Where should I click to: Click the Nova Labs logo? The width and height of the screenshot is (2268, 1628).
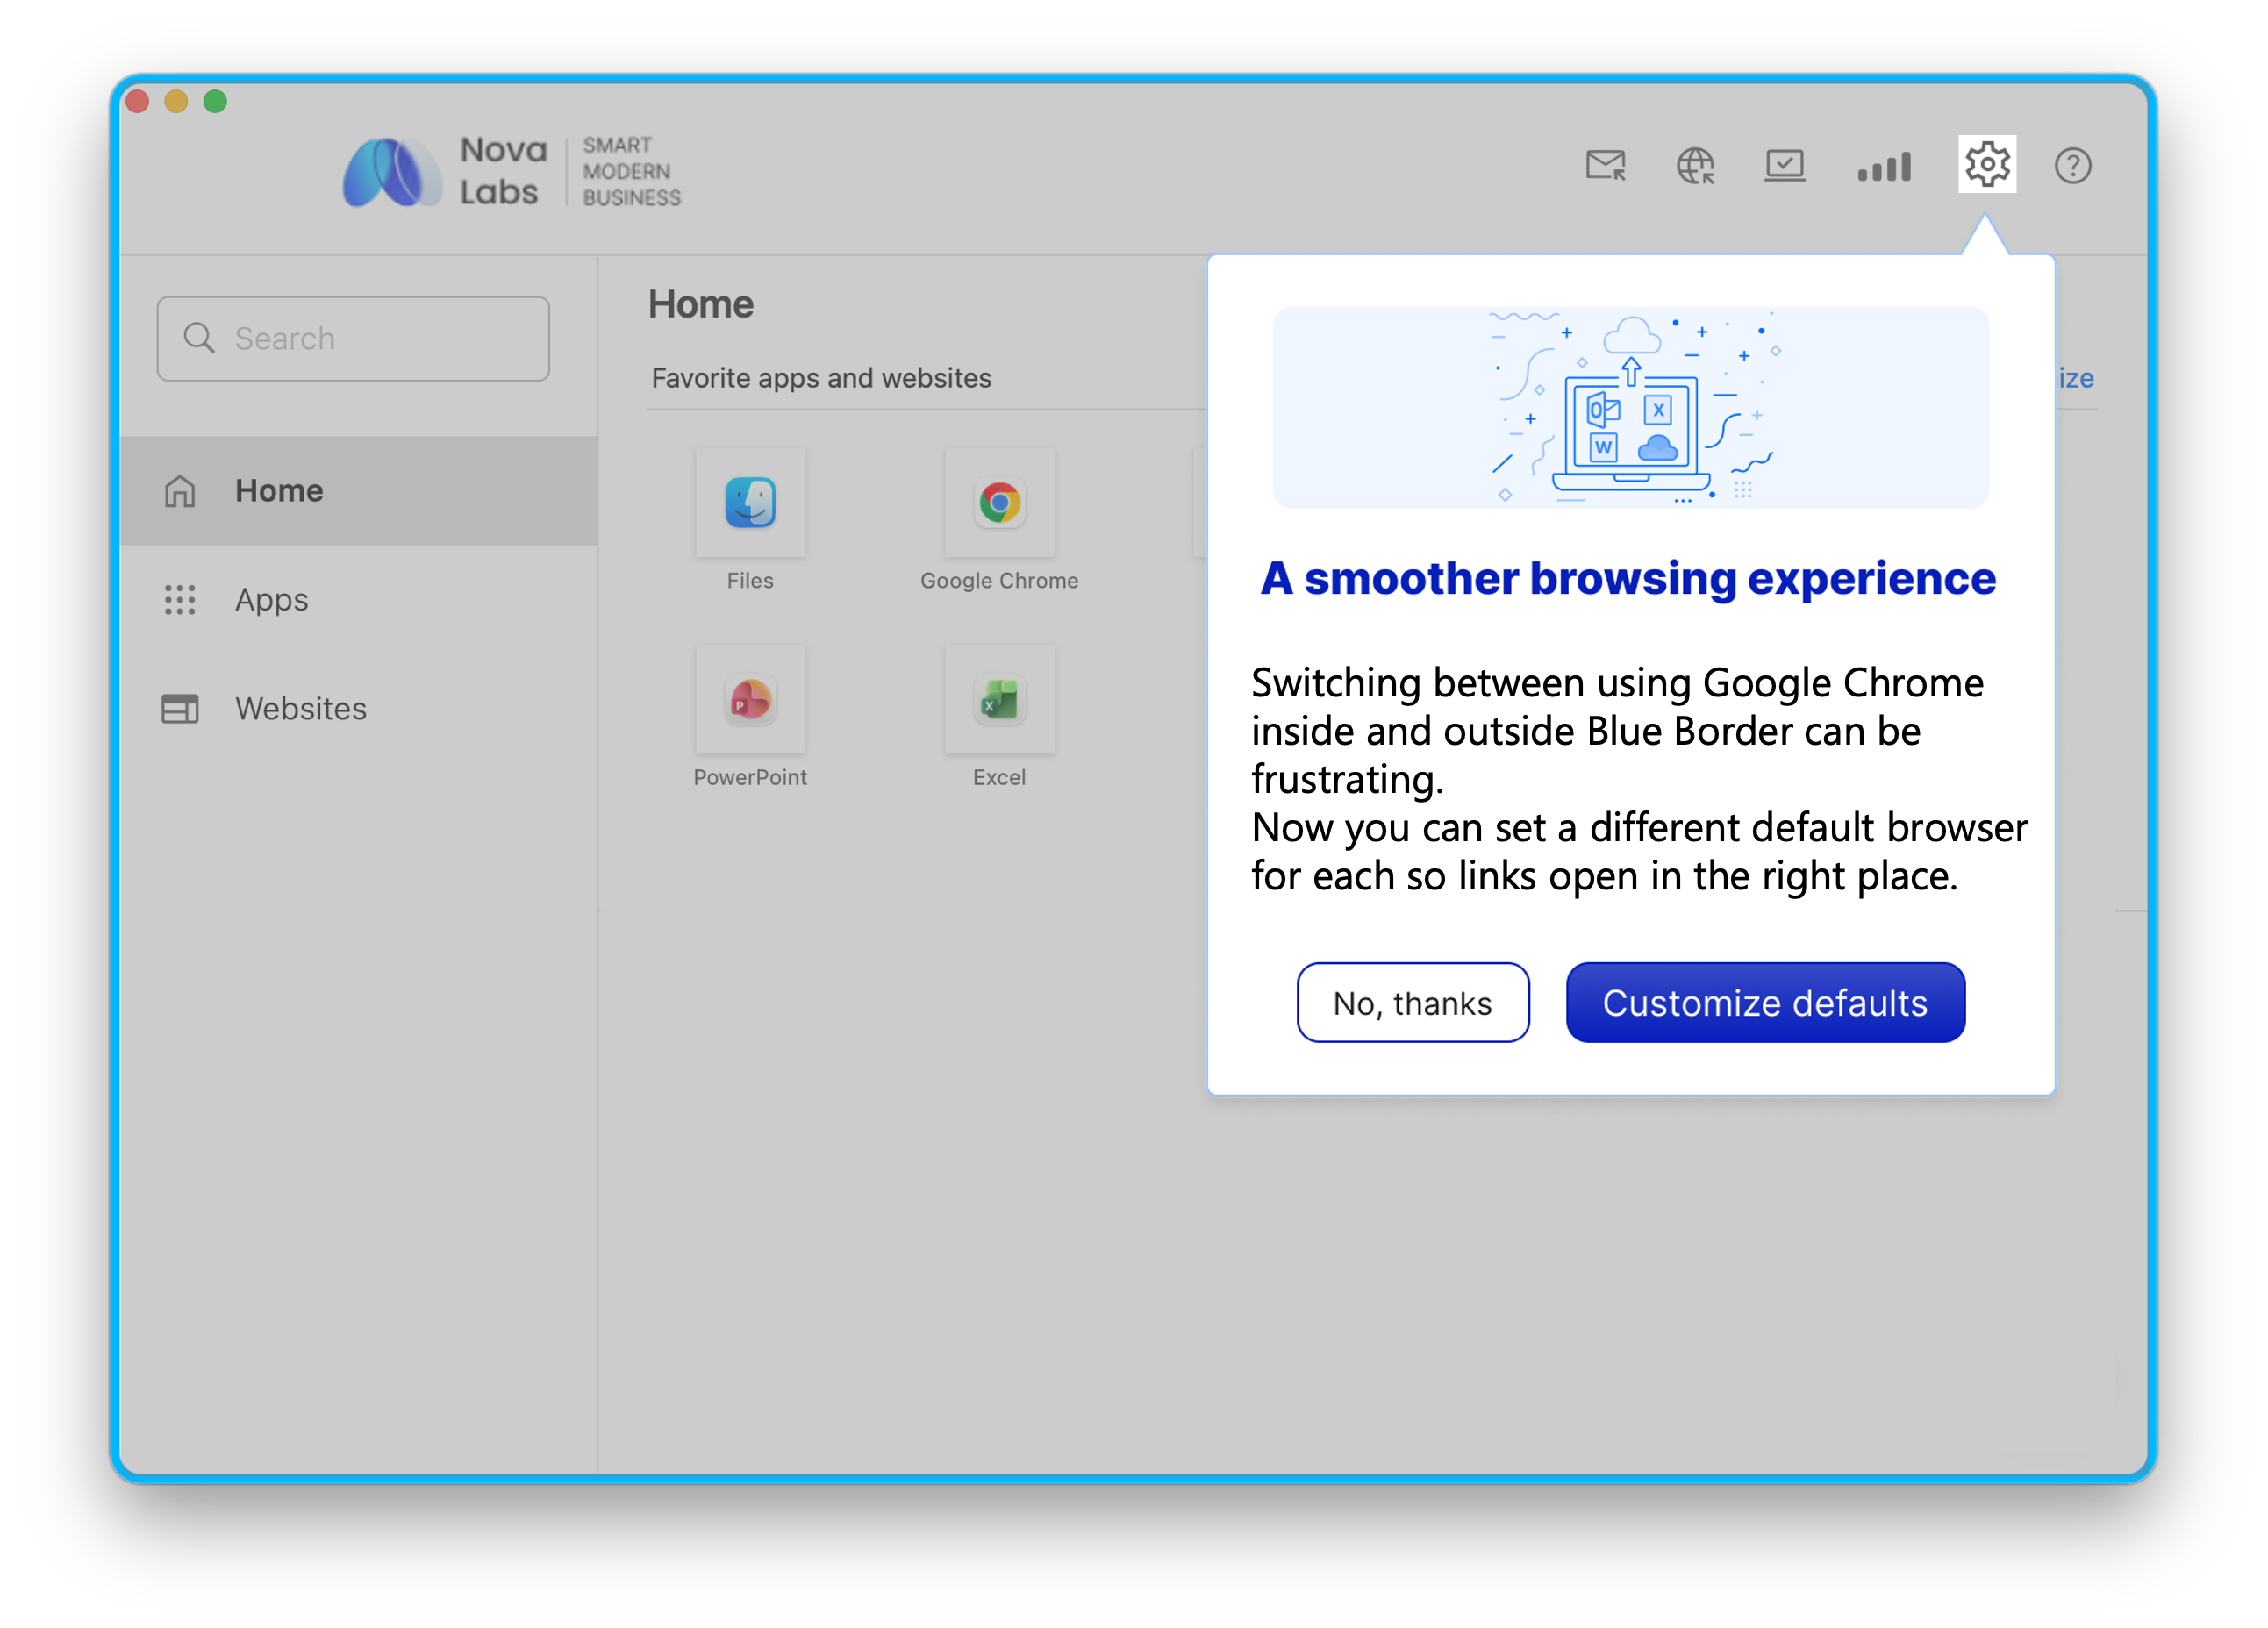(511, 171)
